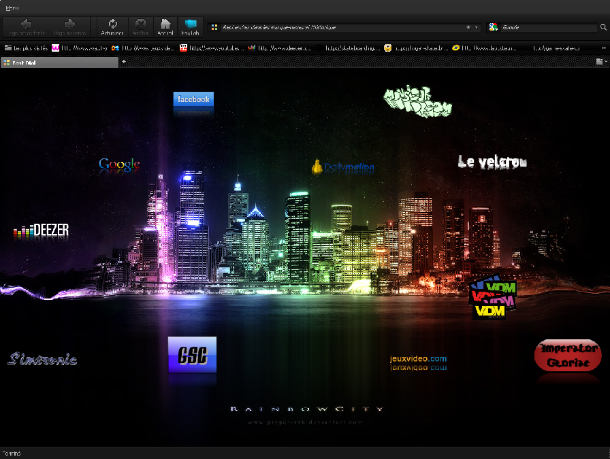Open the Facebook speed dial tile
This screenshot has height=459, width=610.
tap(193, 99)
